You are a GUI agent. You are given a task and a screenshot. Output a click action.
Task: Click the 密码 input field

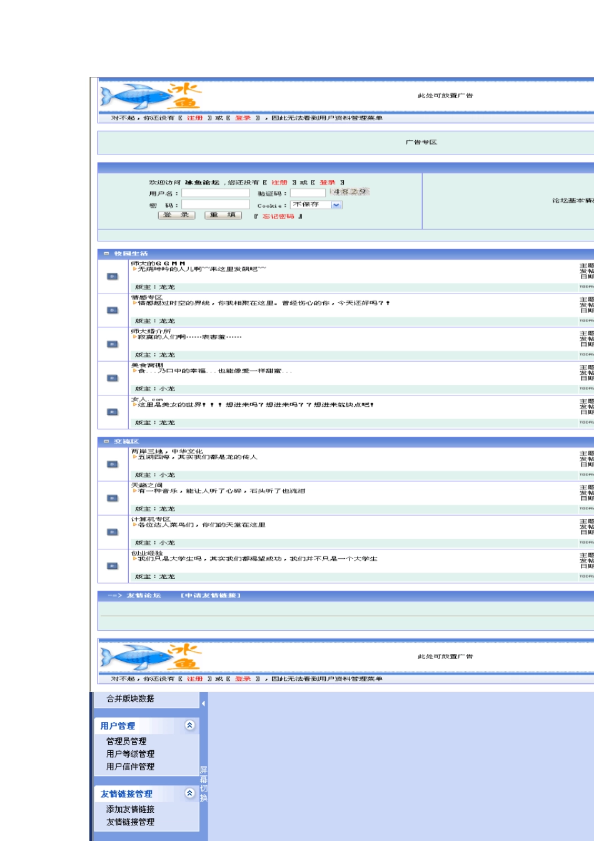tap(216, 205)
